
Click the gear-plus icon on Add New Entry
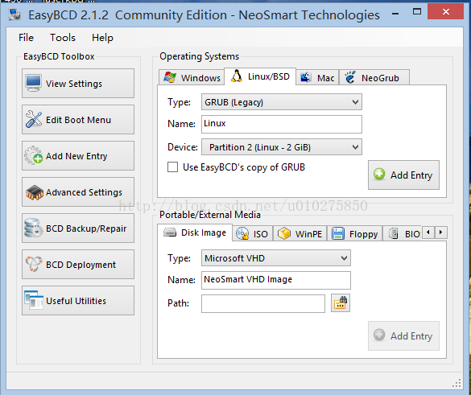coord(33,155)
